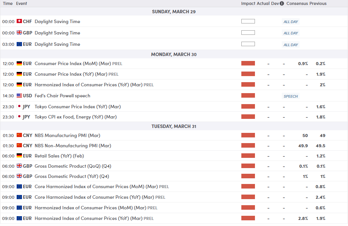Click Japan flag on Tokyo CPI ex Food row
The height and width of the screenshot is (226, 348).
pyautogui.click(x=19, y=117)
